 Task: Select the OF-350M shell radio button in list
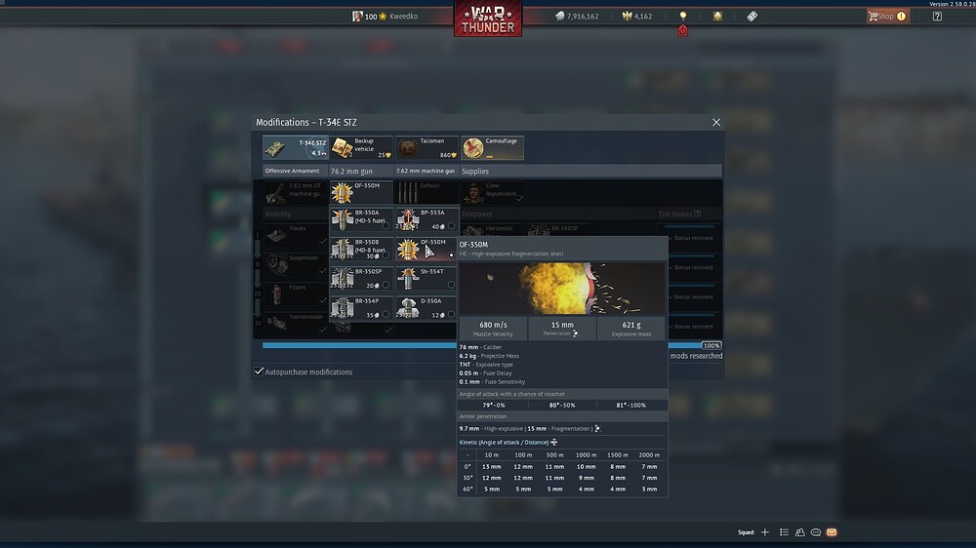pos(451,255)
